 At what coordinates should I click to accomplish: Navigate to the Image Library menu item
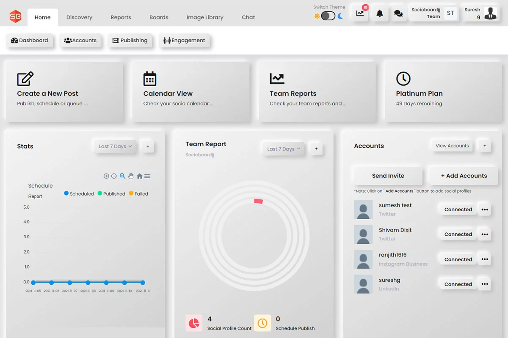click(x=205, y=17)
